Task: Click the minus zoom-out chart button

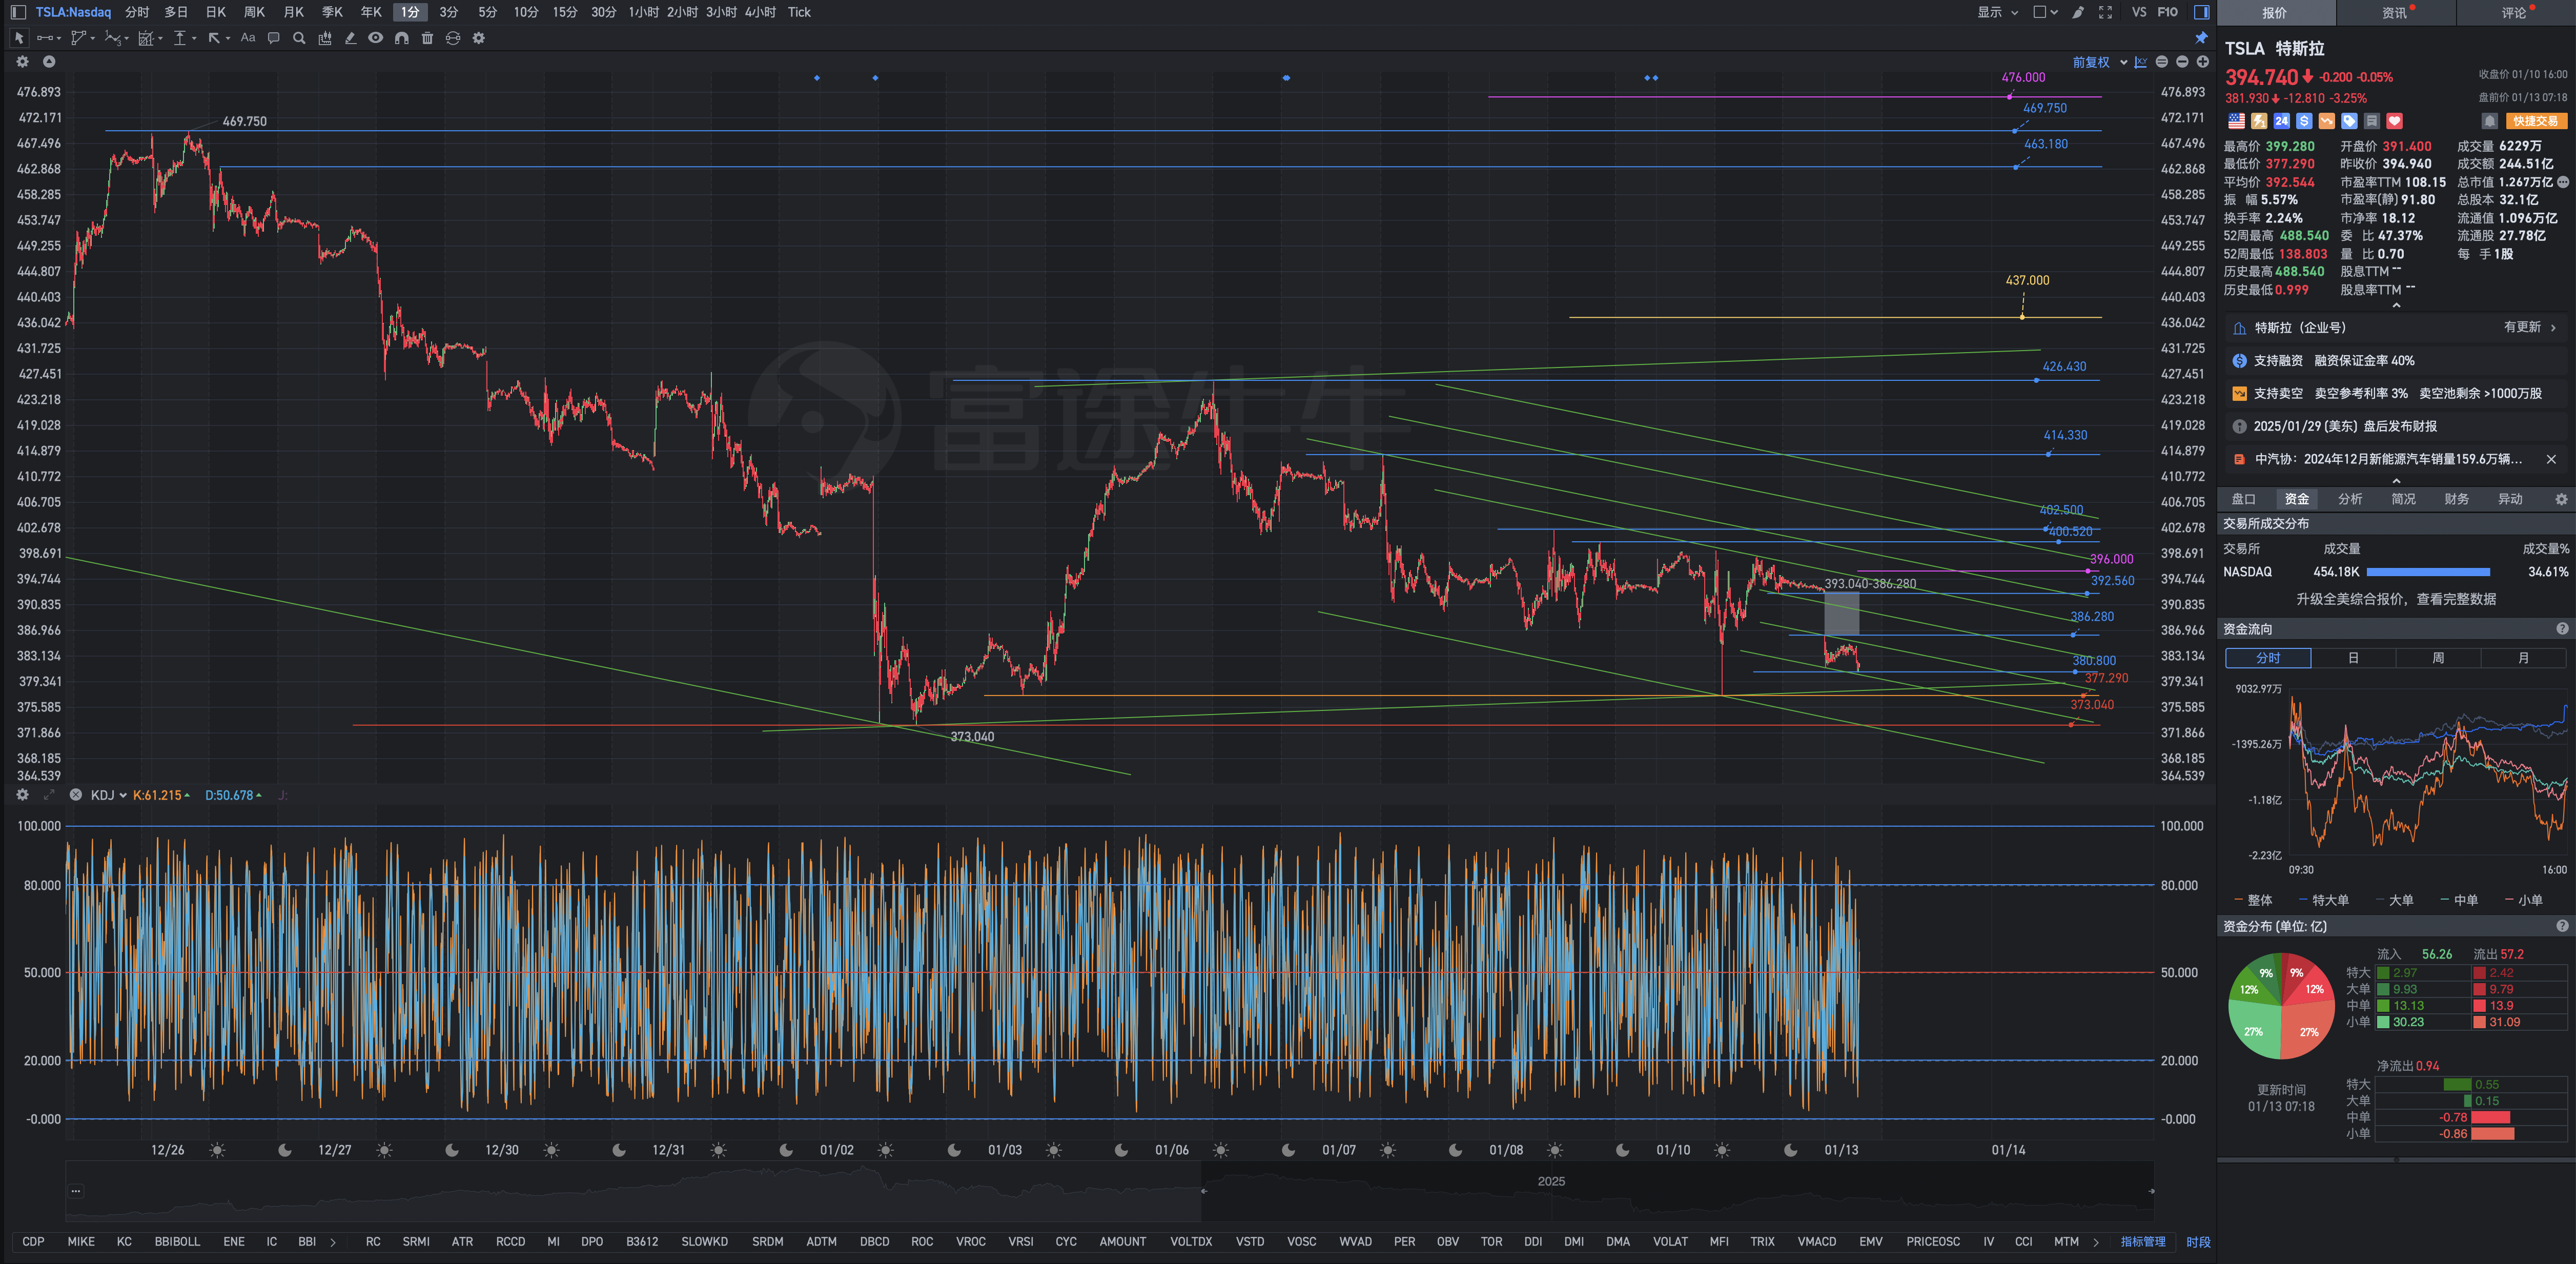Action: point(2182,62)
